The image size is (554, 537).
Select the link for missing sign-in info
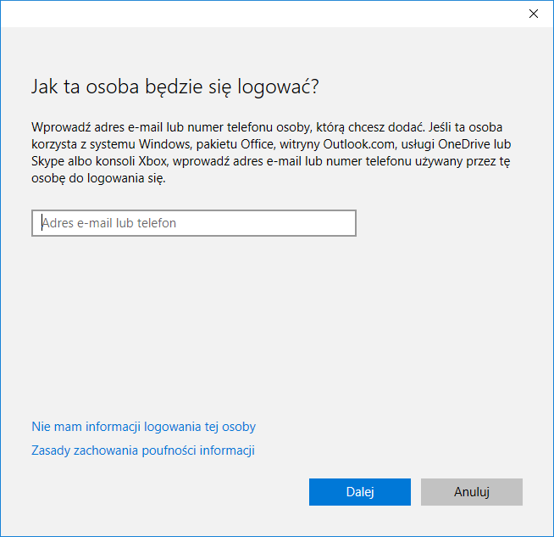pyautogui.click(x=143, y=427)
